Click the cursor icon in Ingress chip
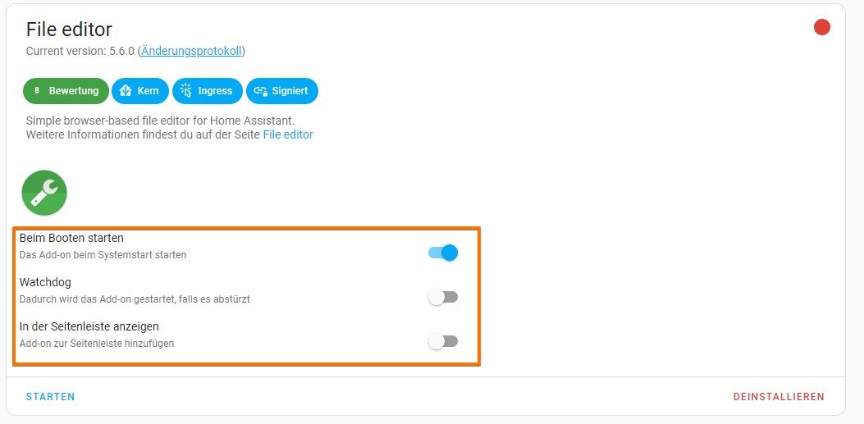 pyautogui.click(x=186, y=91)
